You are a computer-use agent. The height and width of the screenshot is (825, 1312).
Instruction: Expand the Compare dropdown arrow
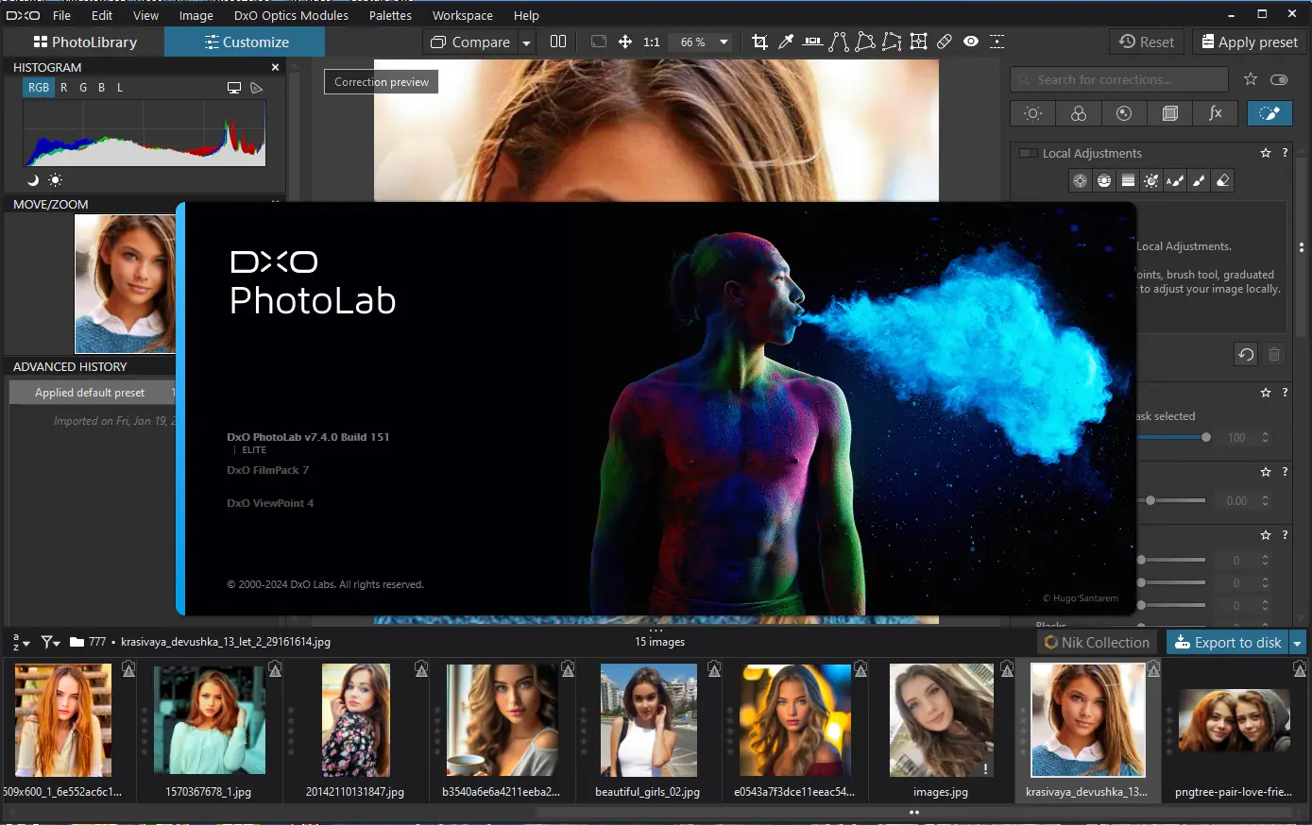[x=527, y=42]
